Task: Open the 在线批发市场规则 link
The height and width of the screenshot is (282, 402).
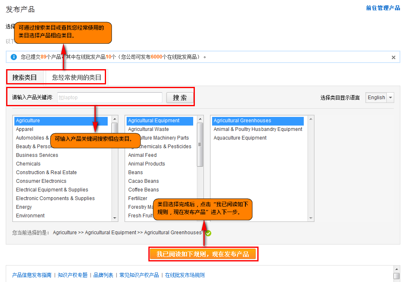Action: (185, 275)
